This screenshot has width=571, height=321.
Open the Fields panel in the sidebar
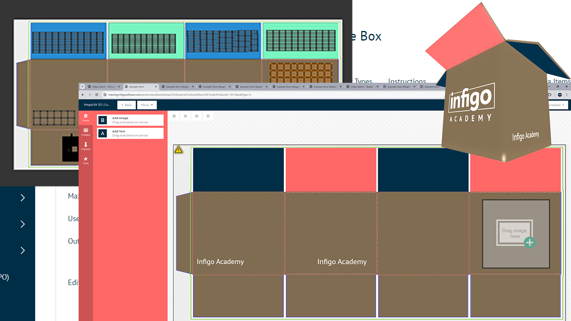click(86, 117)
